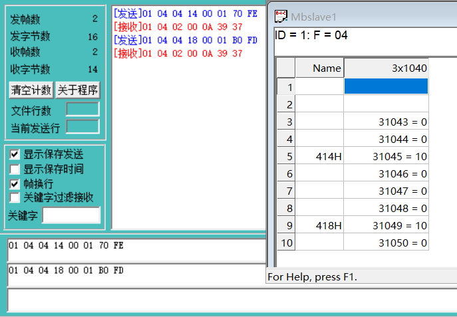Image resolution: width=457 pixels, height=317 pixels.
Task: Click the first send box with 70 FE
Action: [136, 251]
